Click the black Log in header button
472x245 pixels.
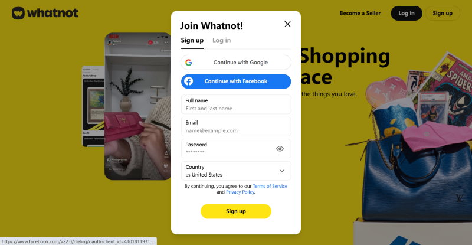(x=407, y=13)
